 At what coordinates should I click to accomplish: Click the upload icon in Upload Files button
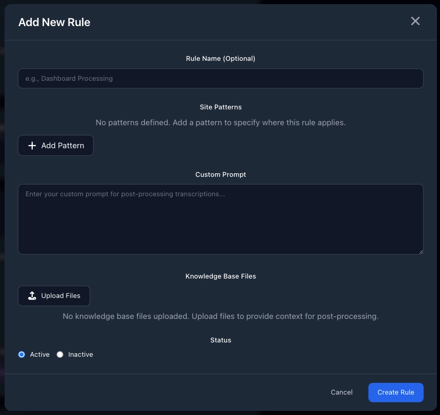pos(32,296)
